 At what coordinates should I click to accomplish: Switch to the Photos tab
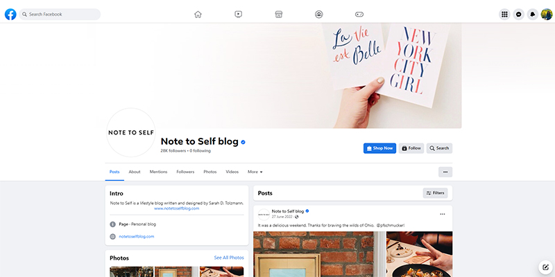pyautogui.click(x=210, y=172)
